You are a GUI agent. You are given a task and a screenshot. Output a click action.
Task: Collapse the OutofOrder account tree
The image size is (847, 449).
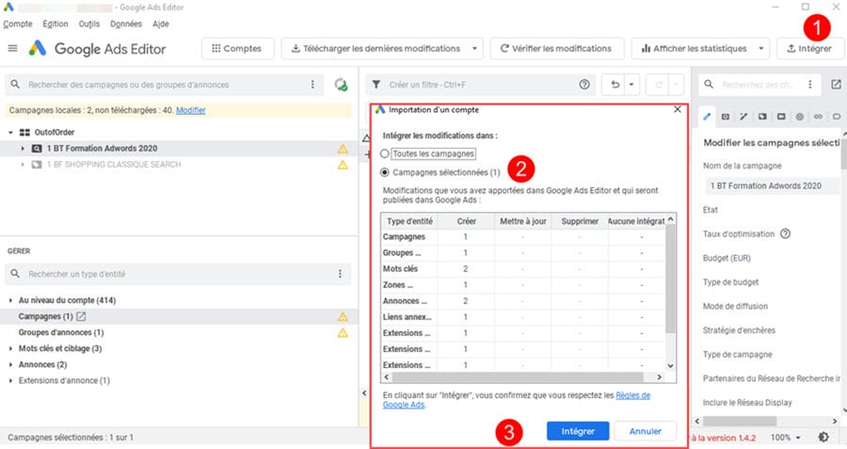pyautogui.click(x=10, y=133)
